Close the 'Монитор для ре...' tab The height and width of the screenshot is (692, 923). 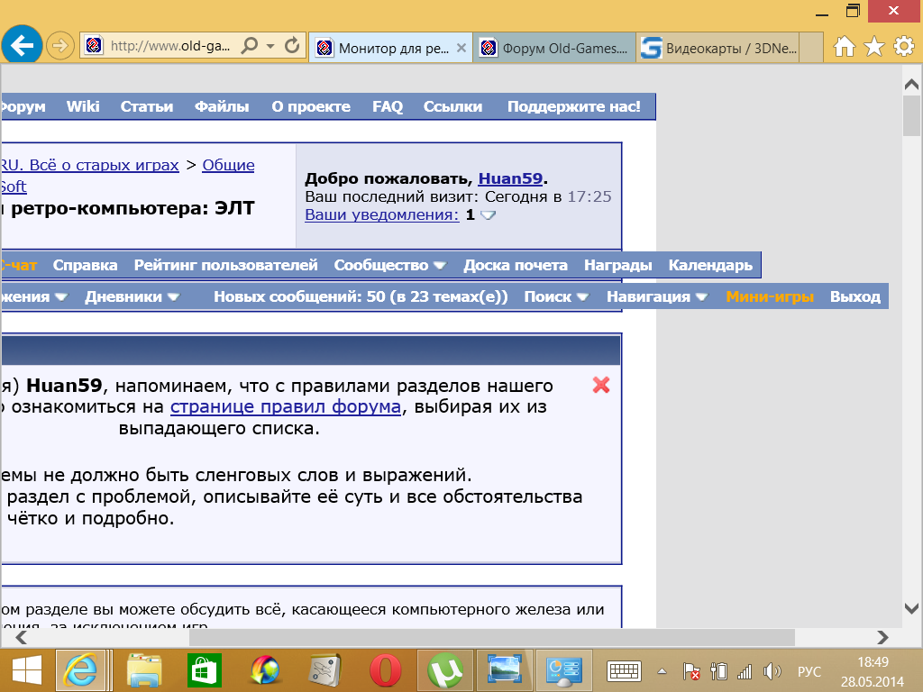pos(461,48)
